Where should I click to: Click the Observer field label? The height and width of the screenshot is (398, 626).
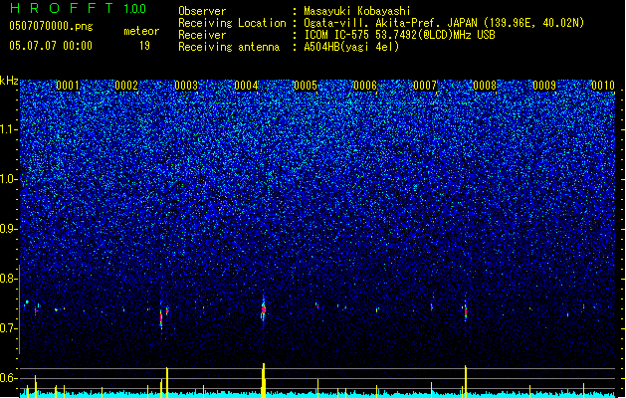click(x=202, y=11)
